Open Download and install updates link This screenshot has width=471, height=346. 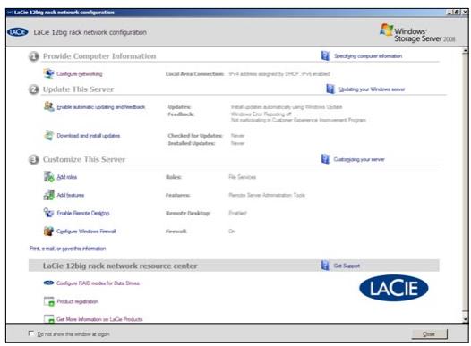(x=89, y=136)
